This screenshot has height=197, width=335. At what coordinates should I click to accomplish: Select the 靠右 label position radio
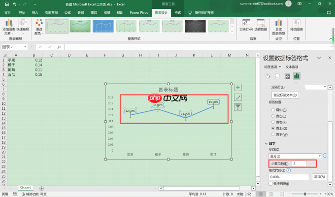coord(273,122)
